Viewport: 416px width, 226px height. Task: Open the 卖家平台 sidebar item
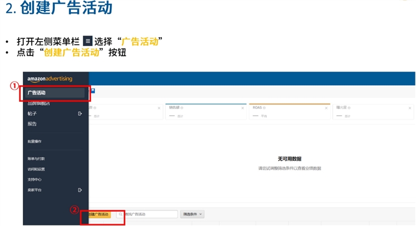click(34, 190)
